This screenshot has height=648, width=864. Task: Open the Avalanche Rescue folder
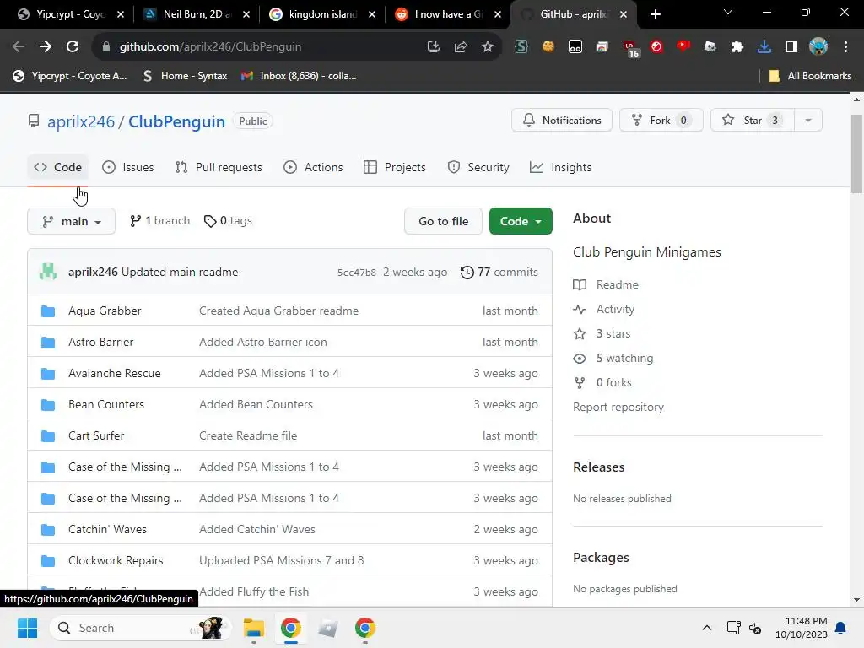click(x=115, y=373)
